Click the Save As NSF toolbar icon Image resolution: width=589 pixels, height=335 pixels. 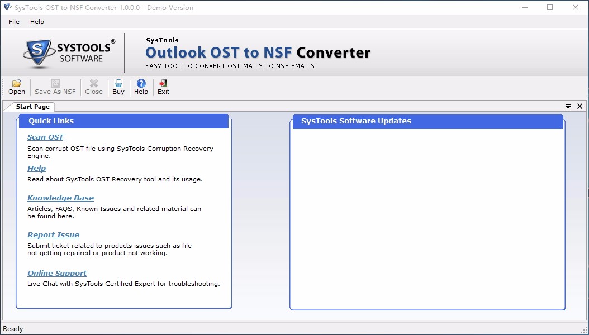point(55,83)
